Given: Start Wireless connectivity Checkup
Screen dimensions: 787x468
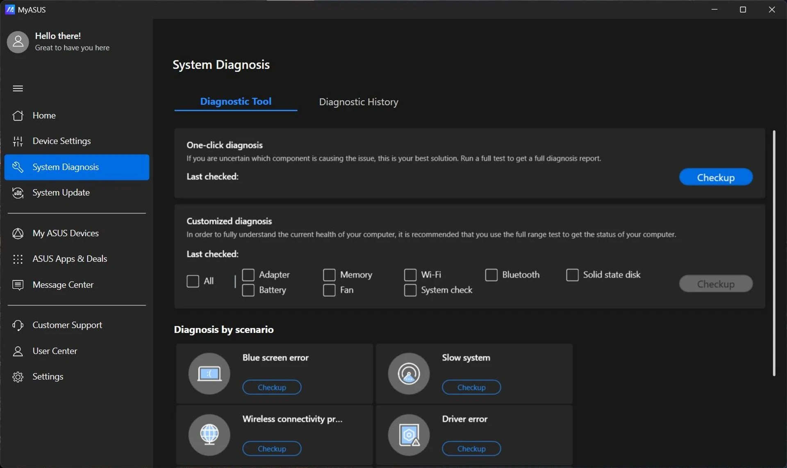Looking at the screenshot, I should 272,448.
